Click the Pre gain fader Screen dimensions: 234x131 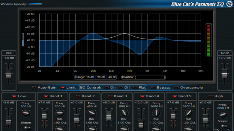tap(9, 74)
